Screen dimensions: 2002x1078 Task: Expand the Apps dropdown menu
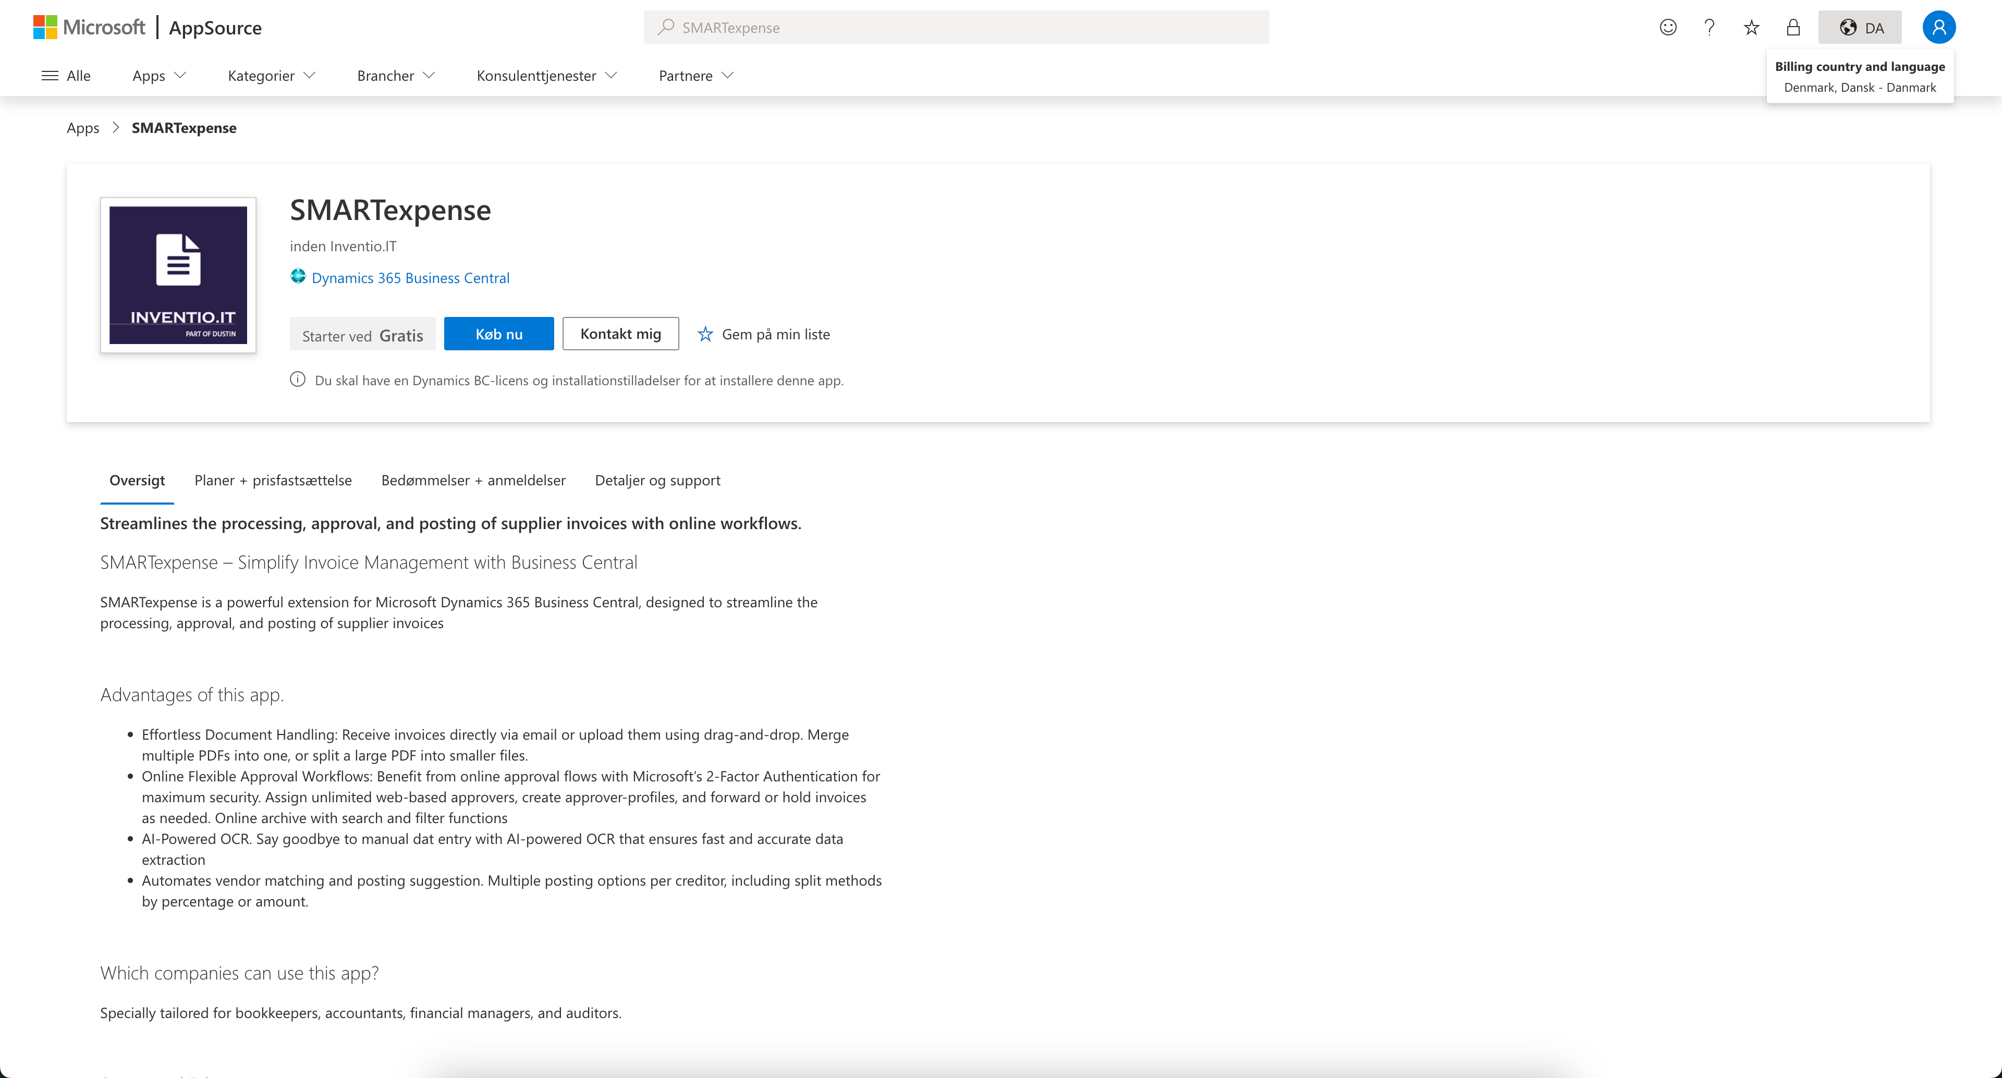158,76
